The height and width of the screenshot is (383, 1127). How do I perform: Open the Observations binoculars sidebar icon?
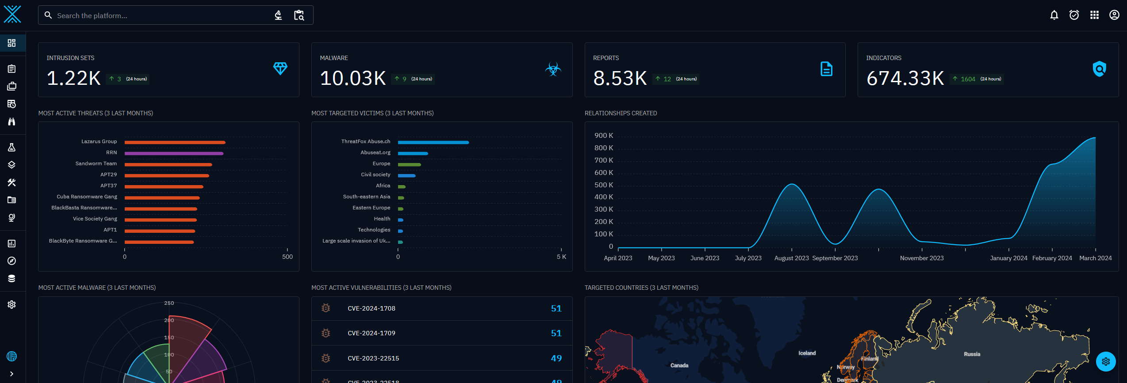(12, 121)
